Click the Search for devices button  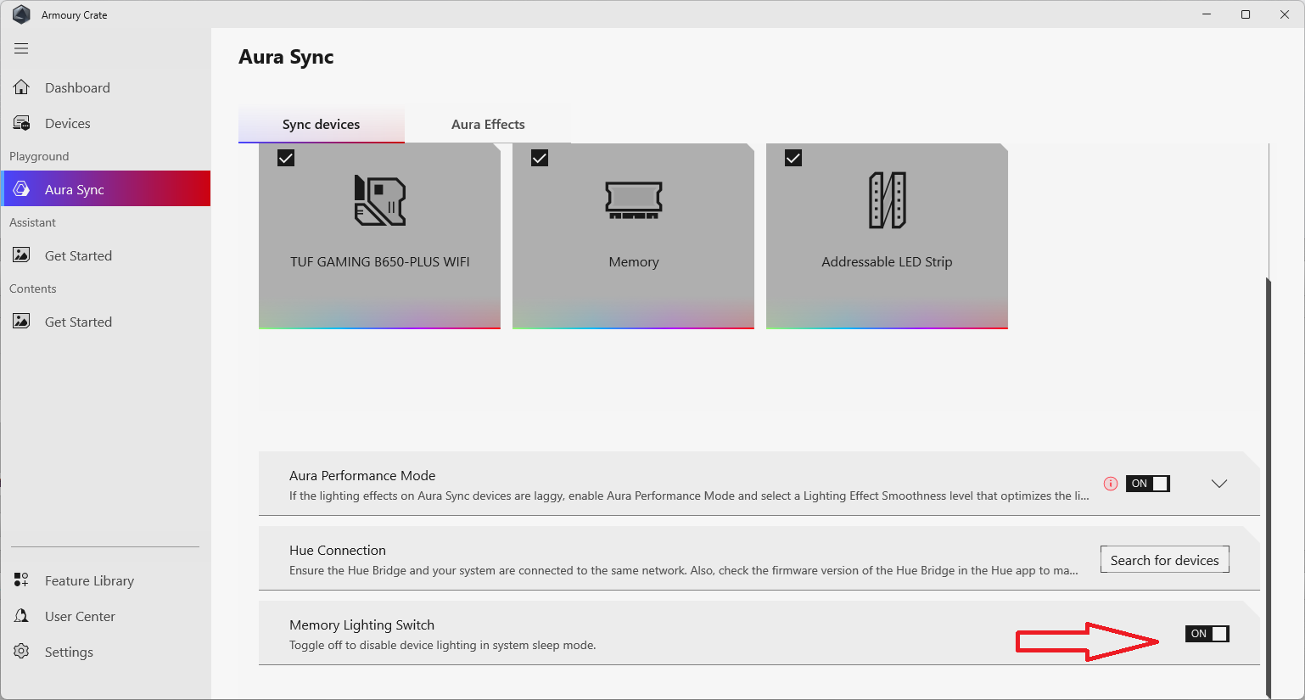click(1165, 559)
